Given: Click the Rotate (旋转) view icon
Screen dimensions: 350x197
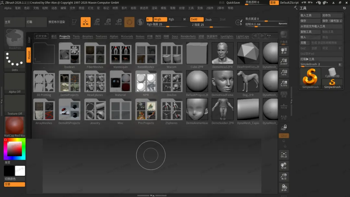Looking at the screenshot, I should (284, 187).
